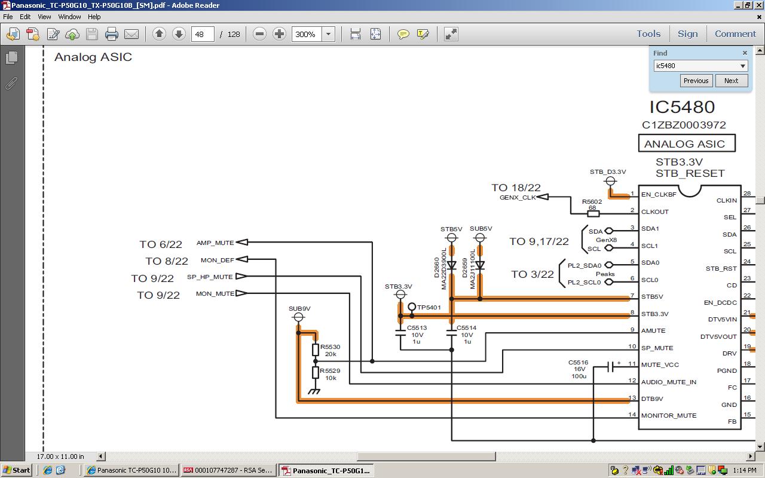Click the Windows Start button
Screen dimensions: 765x478
point(16,470)
